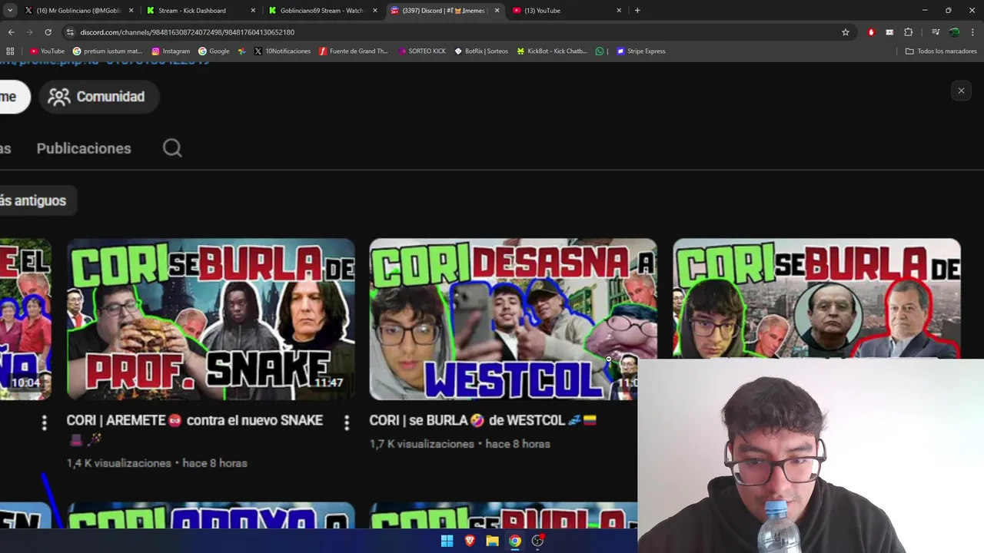Open the tab search dropdown

[x=10, y=11]
